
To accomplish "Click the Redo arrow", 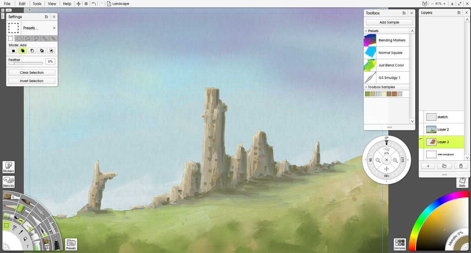I will 101,4.
